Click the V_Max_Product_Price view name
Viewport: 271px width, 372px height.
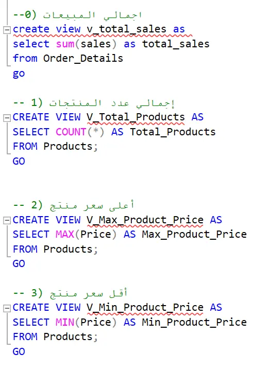point(145,220)
